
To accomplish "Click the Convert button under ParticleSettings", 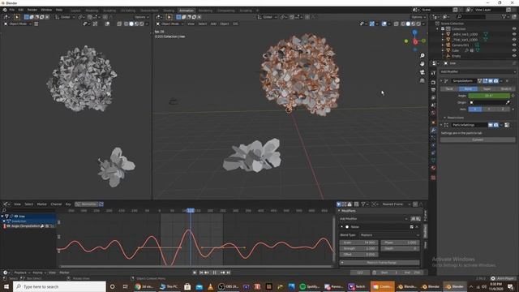I will (x=478, y=140).
